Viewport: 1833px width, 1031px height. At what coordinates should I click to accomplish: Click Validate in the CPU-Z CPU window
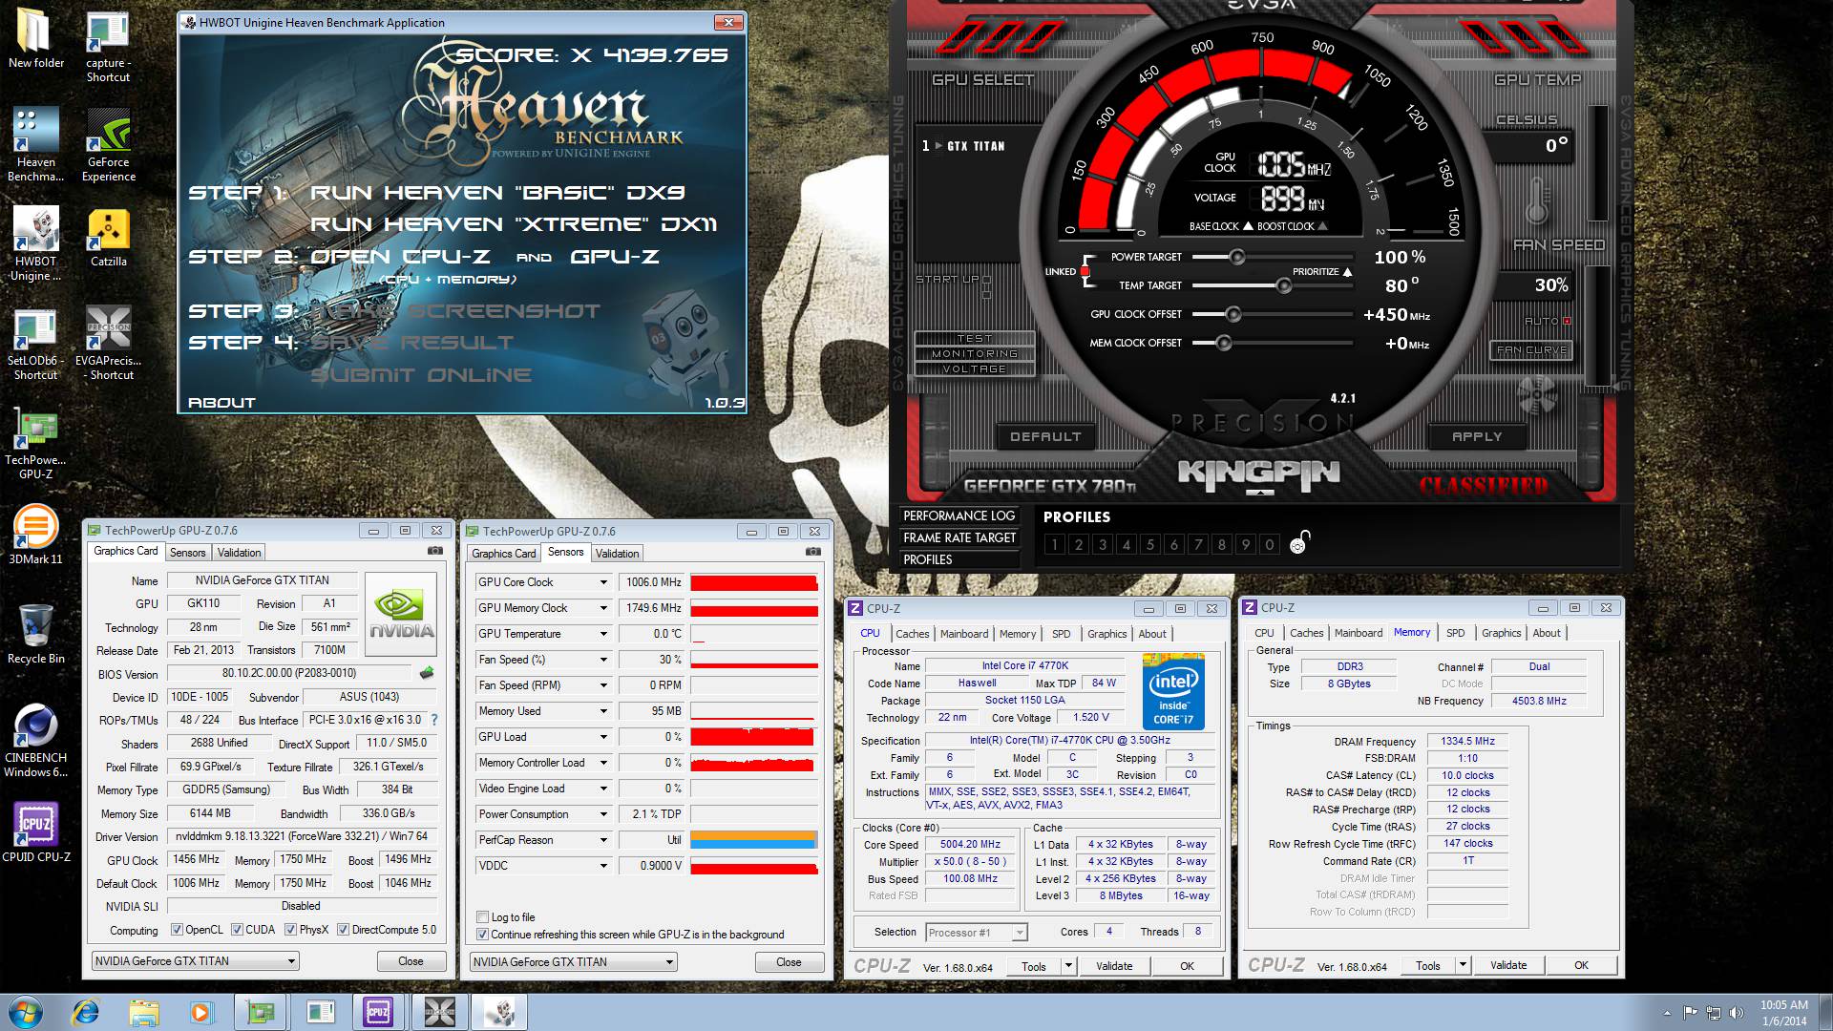click(1114, 966)
